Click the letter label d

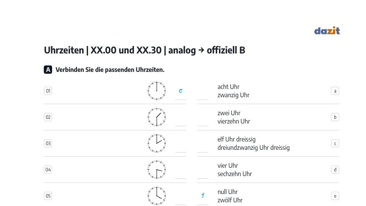tap(335, 170)
